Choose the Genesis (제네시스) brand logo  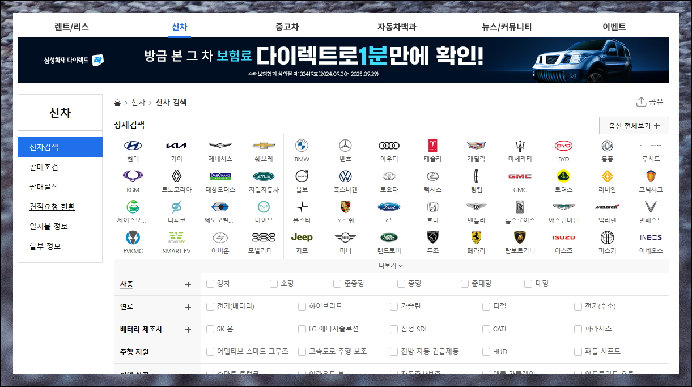pyautogui.click(x=220, y=146)
